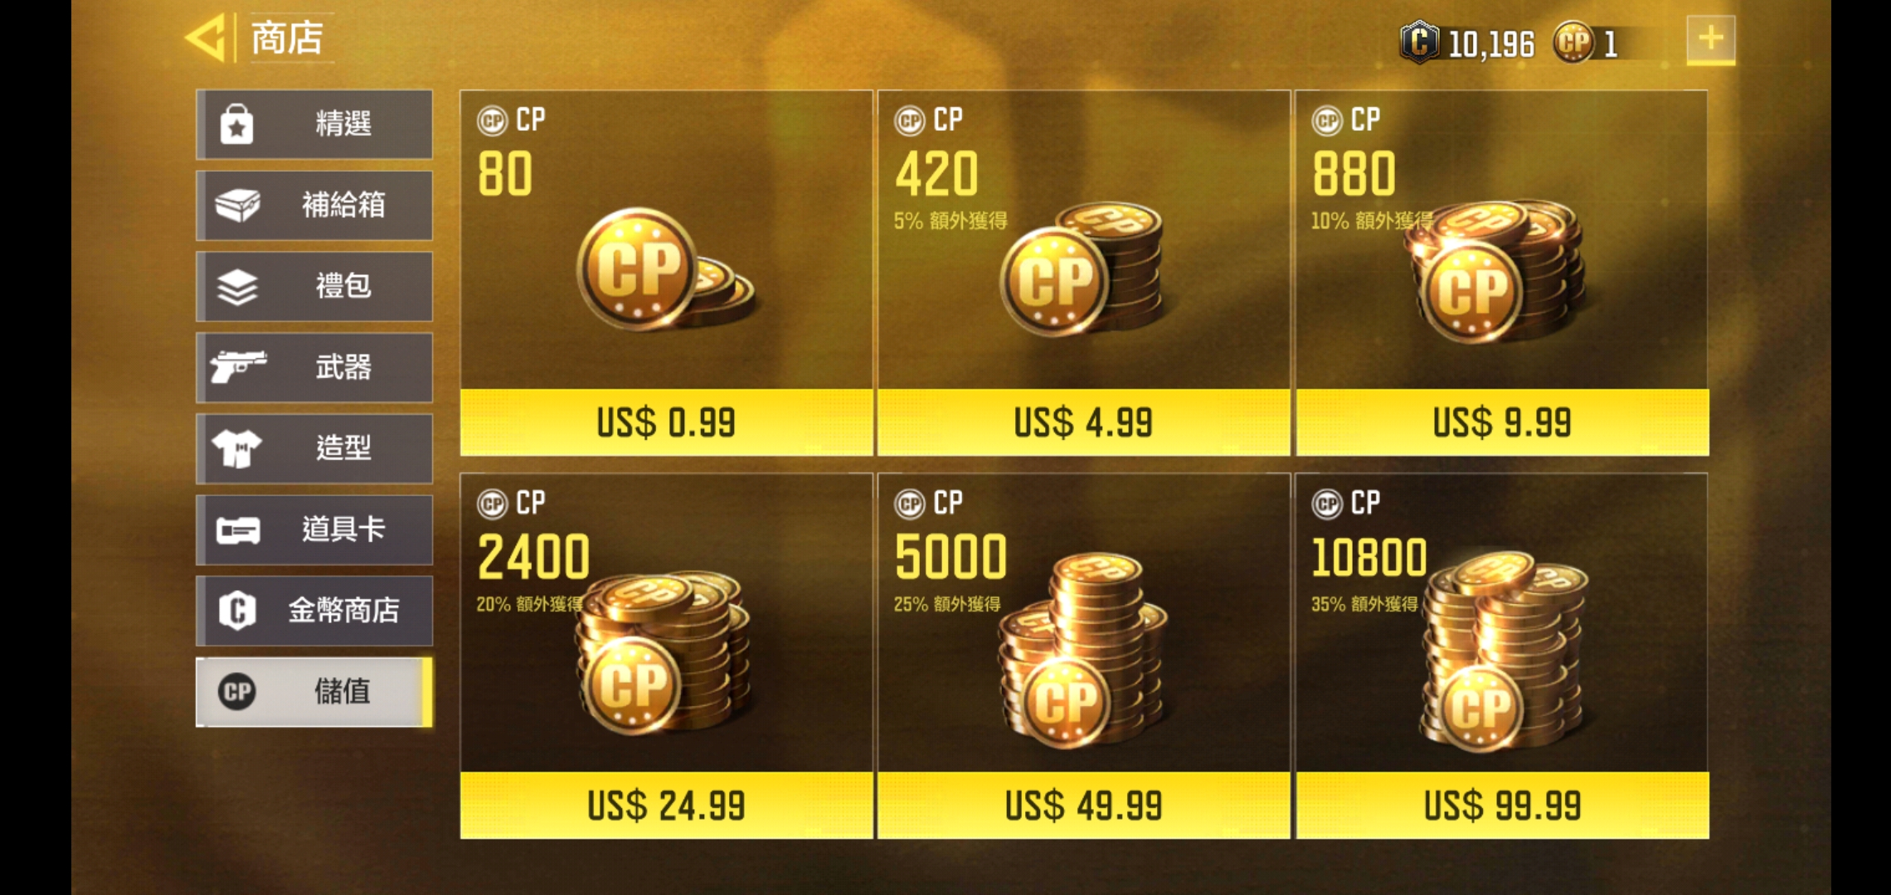Viewport: 1891px width, 895px height.
Task: Open the 道具卡 item card tab
Action: (314, 530)
